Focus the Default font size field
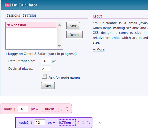This screenshot has width=148, height=130. [46, 61]
